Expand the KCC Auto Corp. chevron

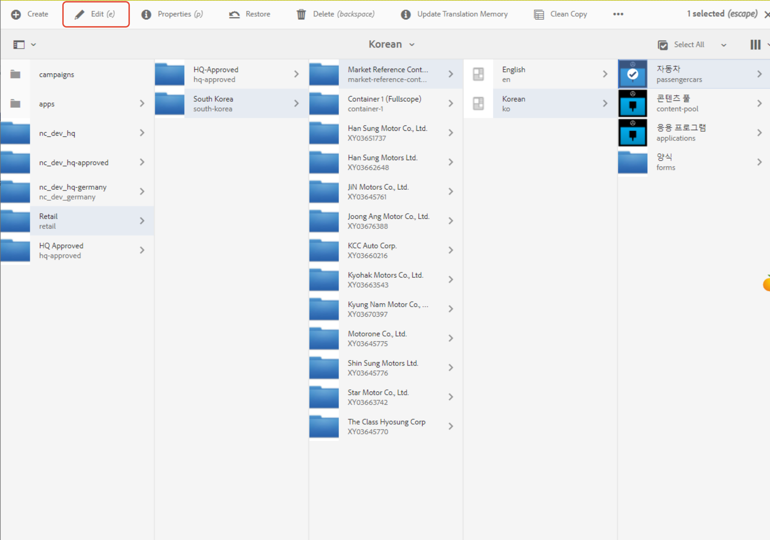pos(450,250)
